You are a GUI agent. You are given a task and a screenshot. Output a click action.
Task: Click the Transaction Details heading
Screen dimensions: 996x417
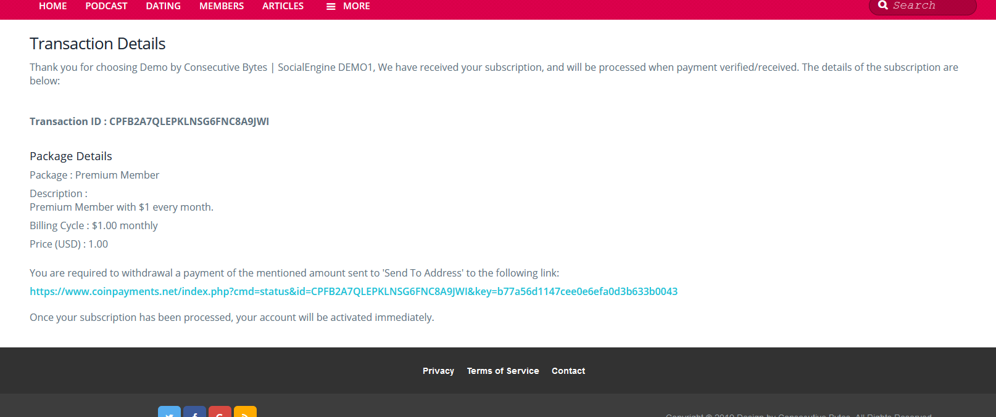tap(98, 44)
